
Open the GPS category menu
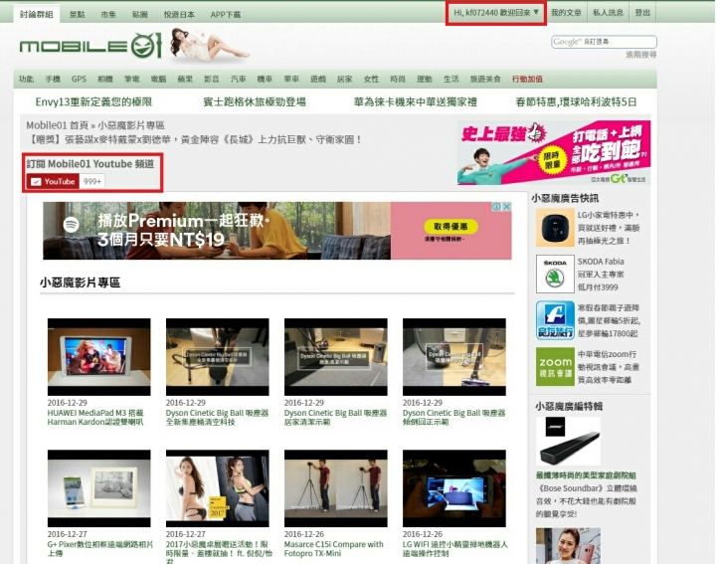pos(79,79)
